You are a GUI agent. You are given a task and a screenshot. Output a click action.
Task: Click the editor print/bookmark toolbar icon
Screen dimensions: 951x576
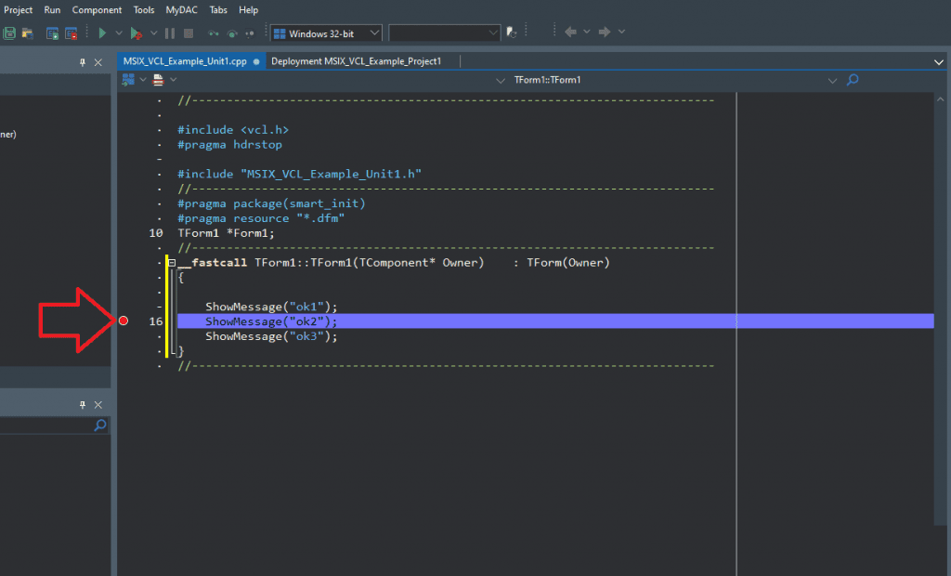point(158,80)
